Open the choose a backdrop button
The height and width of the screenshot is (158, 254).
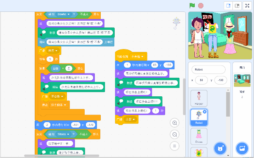tap(242, 148)
